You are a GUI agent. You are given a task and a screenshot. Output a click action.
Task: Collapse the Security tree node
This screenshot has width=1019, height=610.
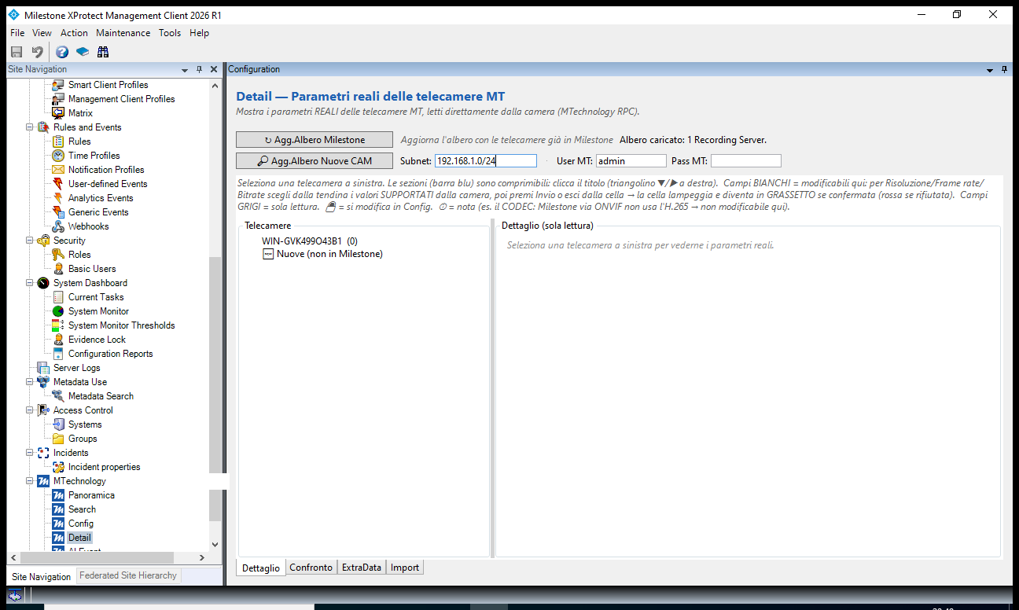tap(30, 241)
